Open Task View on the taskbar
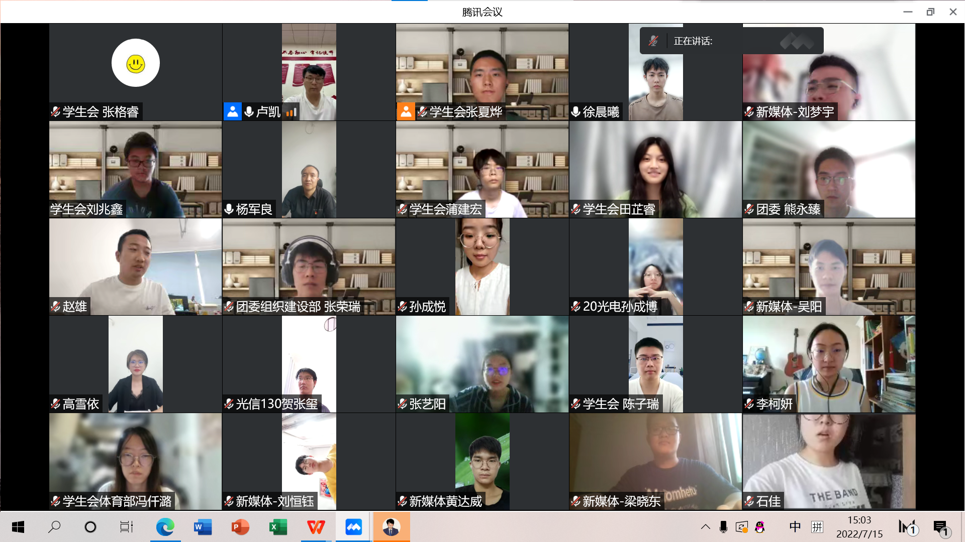The width and height of the screenshot is (965, 542). pyautogui.click(x=127, y=527)
